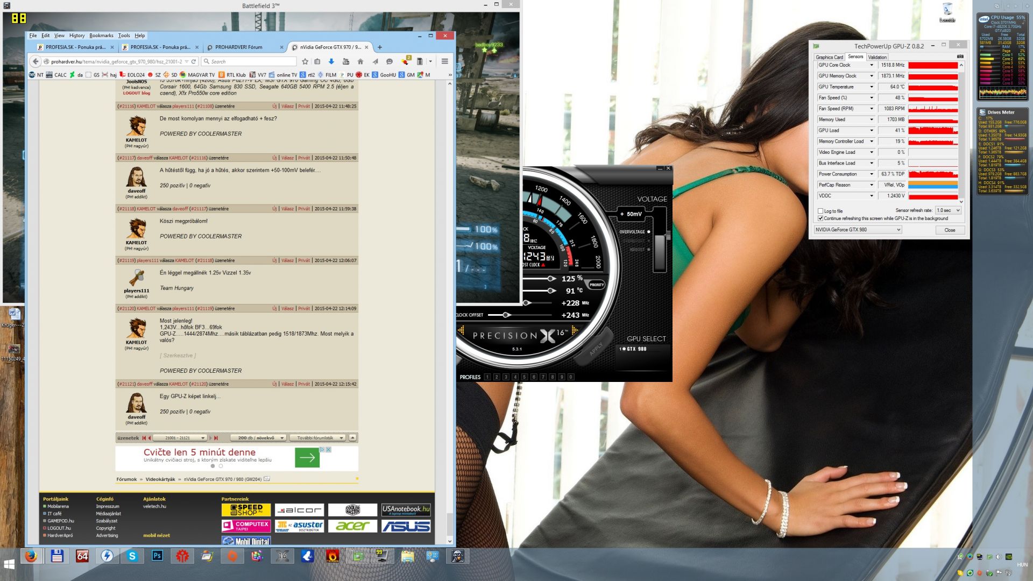Open the Fan Speed (RPM) dropdown arrow

872,109
